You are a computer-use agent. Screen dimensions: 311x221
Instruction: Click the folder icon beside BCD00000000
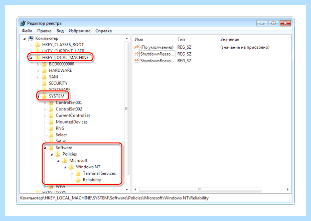(x=44, y=64)
